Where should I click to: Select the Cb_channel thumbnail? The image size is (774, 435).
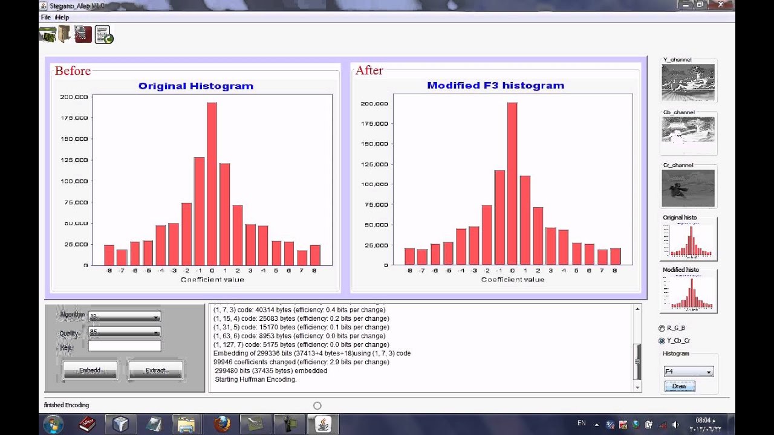[x=688, y=135]
